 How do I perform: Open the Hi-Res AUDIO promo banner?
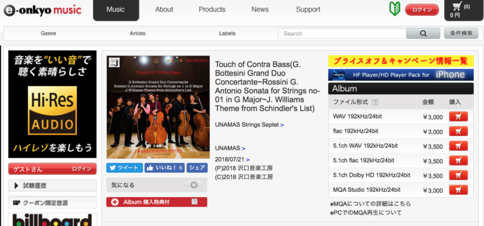[53, 104]
